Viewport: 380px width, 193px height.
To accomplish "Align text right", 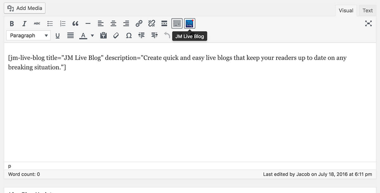I will coord(126,24).
